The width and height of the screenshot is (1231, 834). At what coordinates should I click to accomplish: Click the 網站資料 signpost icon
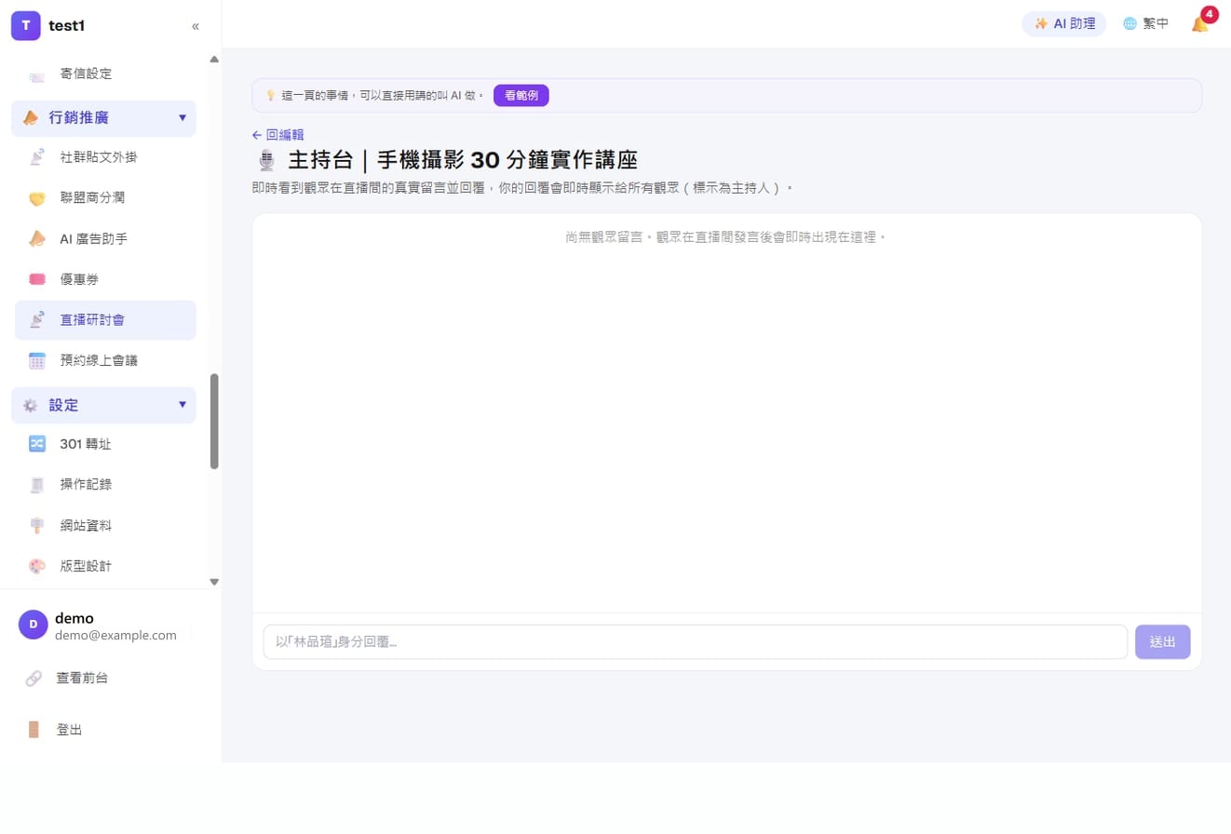pos(37,526)
